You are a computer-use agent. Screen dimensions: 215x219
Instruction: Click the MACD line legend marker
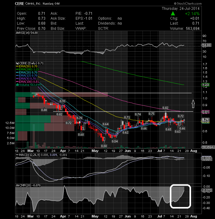point(17,155)
